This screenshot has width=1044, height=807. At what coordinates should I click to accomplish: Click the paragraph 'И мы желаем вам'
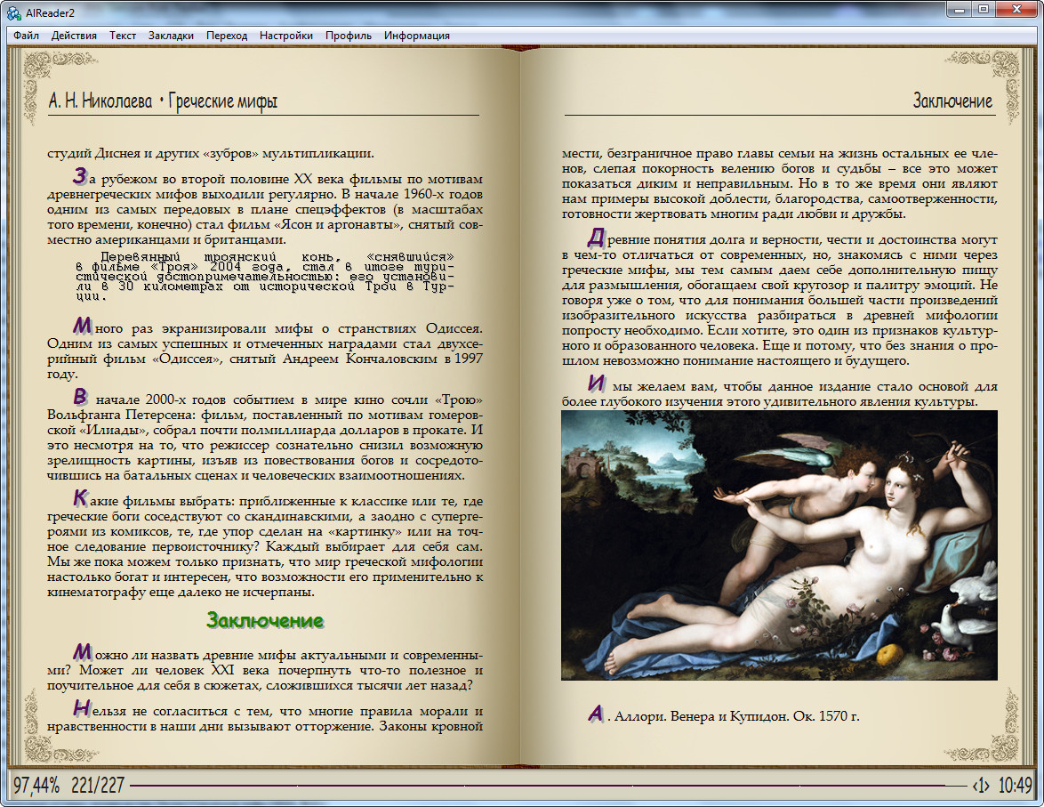tap(780, 391)
